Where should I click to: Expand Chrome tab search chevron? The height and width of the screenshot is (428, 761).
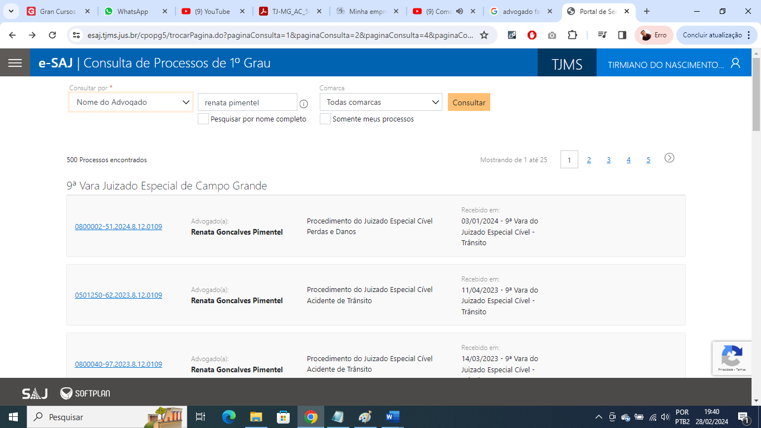[x=11, y=11]
